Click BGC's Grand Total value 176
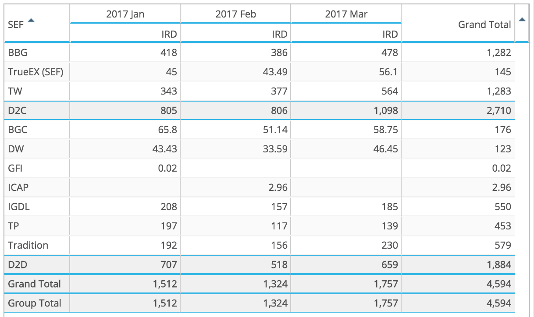This screenshot has height=317, width=534. [x=503, y=130]
